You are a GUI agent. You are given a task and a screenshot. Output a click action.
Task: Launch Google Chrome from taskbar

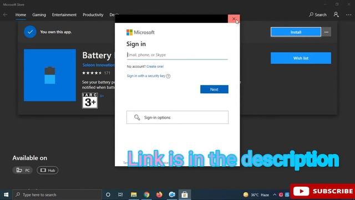click(146, 194)
